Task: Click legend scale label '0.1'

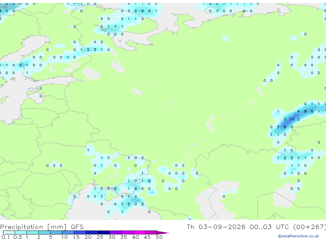Action: tap(6, 237)
